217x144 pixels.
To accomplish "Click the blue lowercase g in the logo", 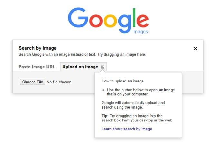I will tap(125, 23).
